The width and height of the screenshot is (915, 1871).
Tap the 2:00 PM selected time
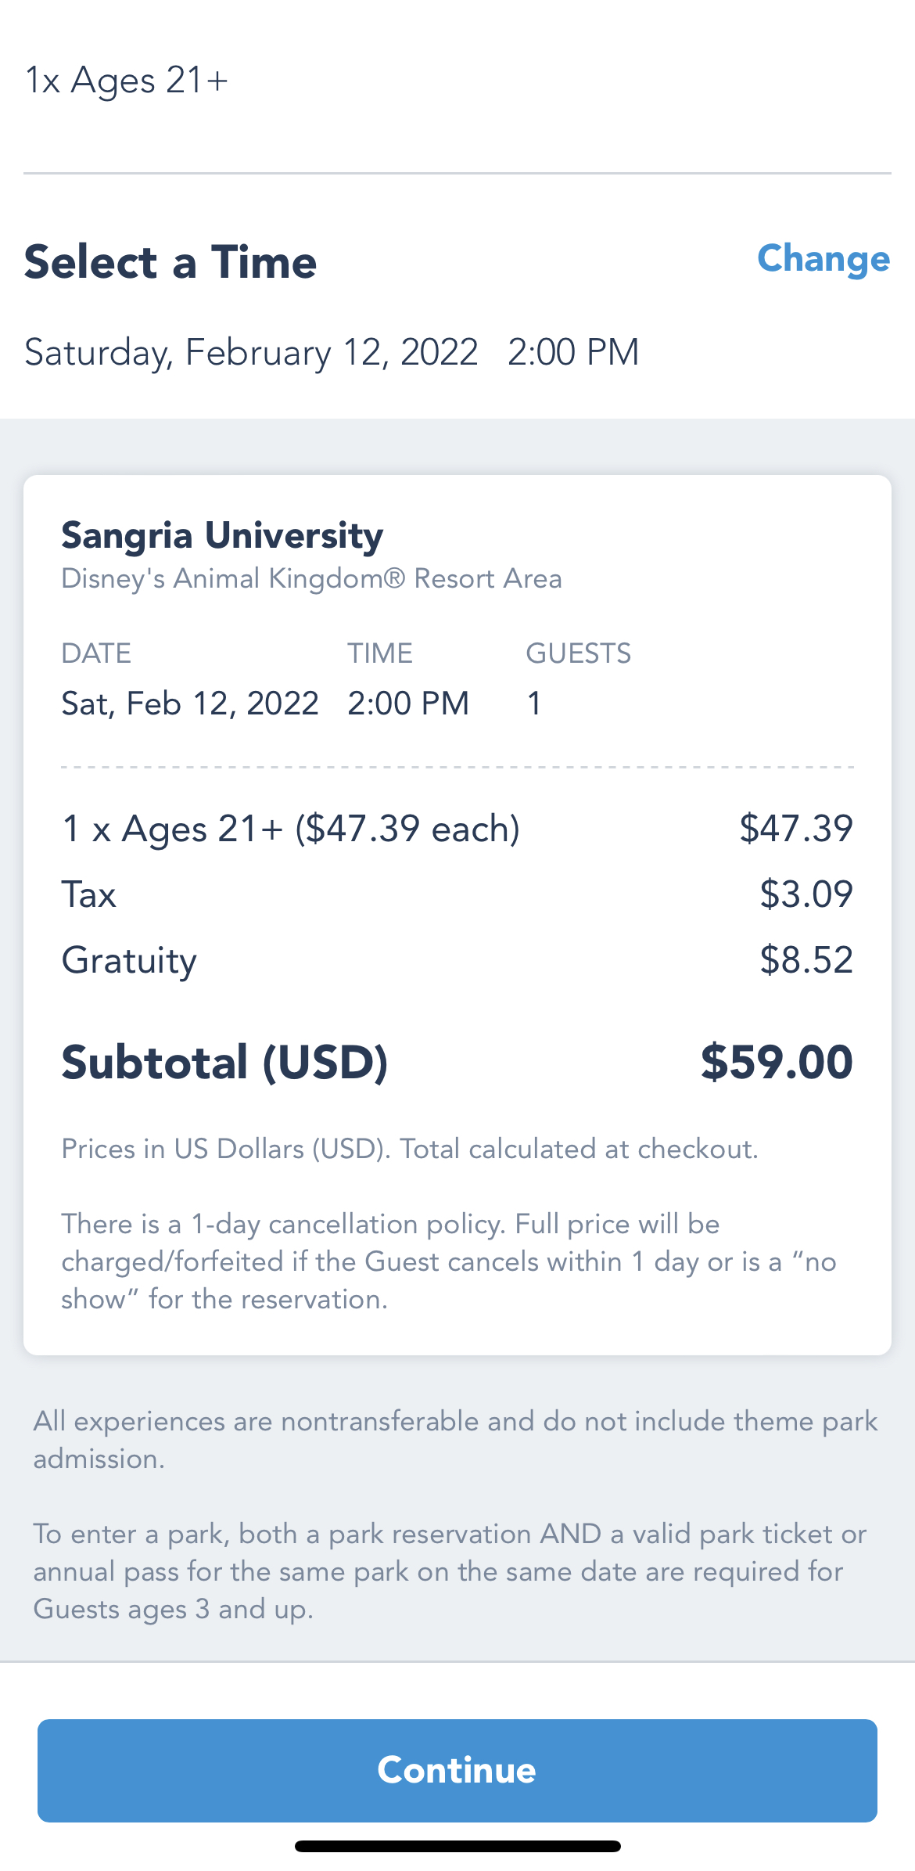point(573,352)
